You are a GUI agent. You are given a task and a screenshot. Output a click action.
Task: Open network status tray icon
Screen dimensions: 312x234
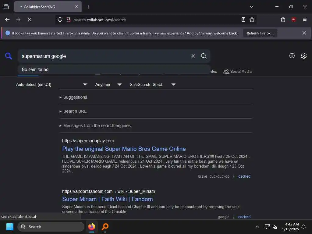(x=267, y=227)
